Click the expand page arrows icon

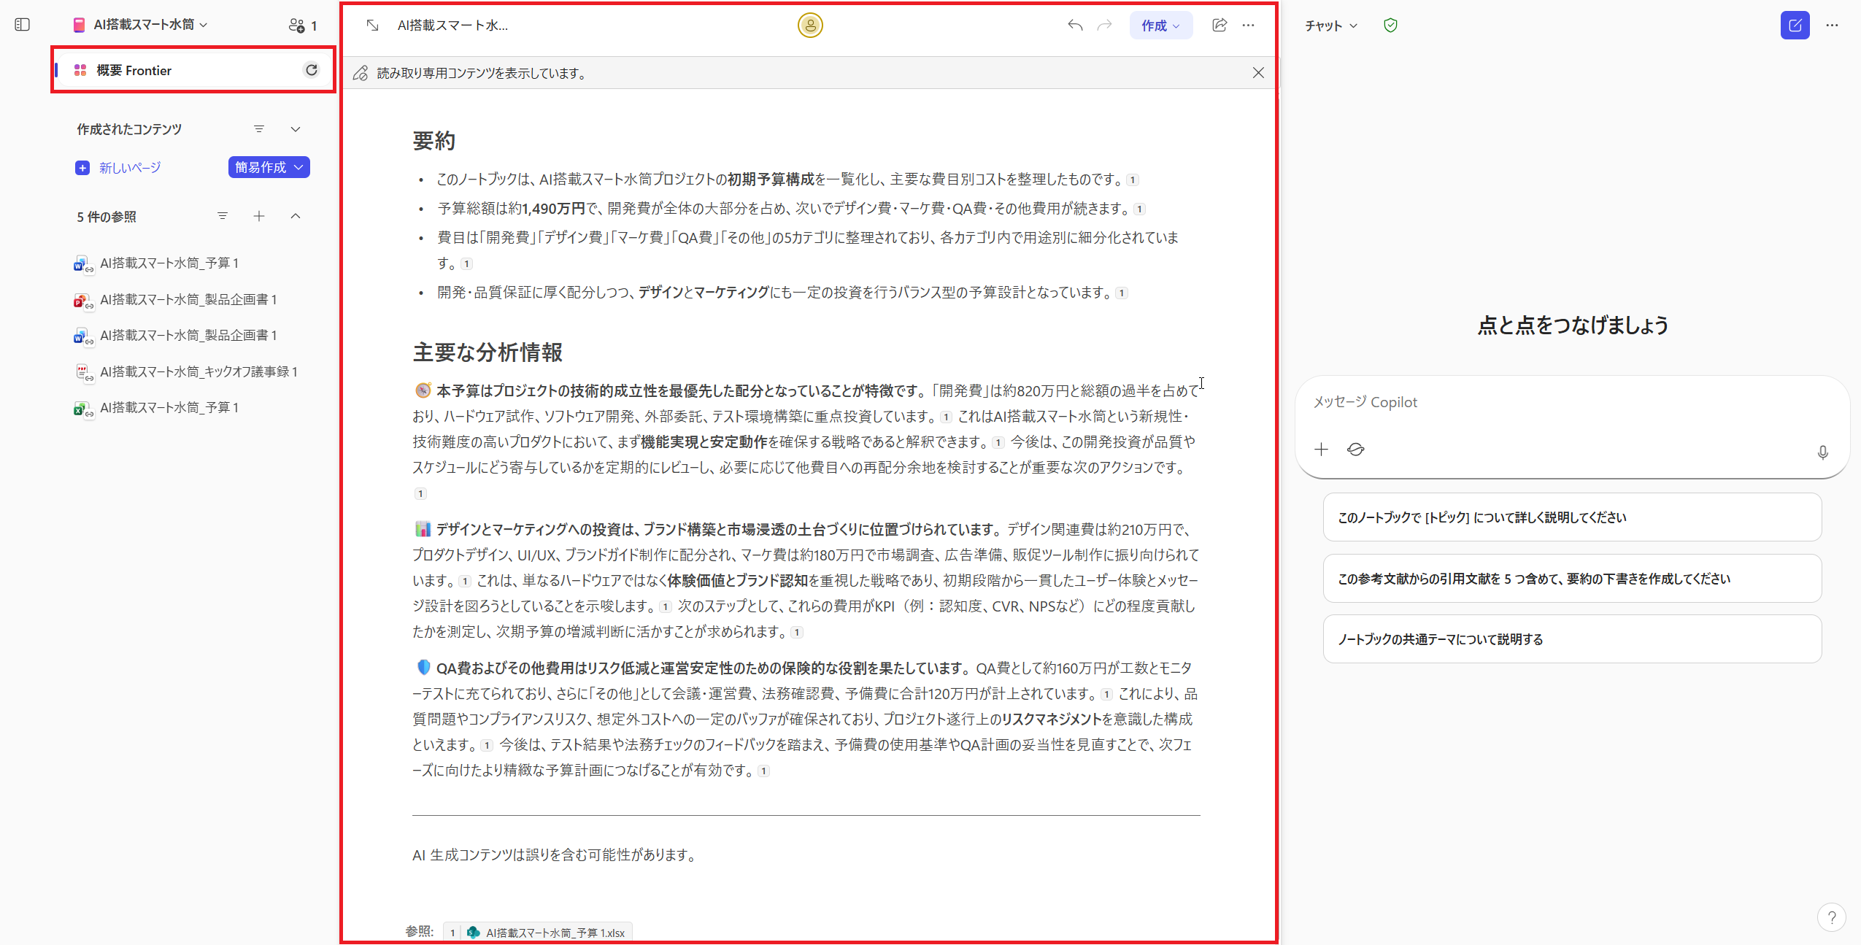click(372, 26)
